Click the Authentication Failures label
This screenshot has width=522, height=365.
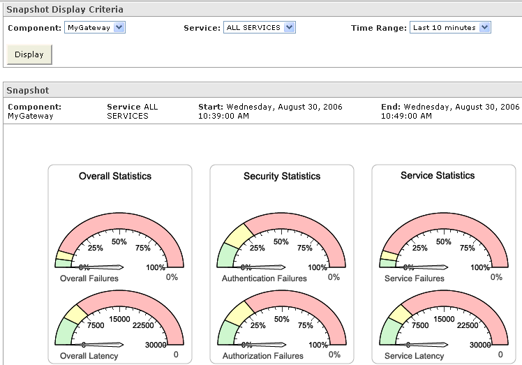[264, 278]
